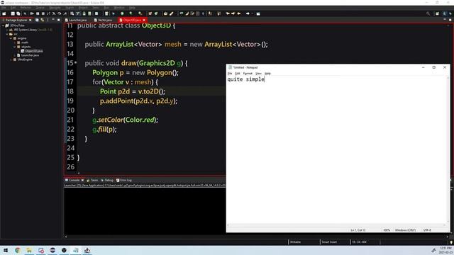Close the Package Explorer view
This screenshot has height=255, width=454.
[30, 21]
